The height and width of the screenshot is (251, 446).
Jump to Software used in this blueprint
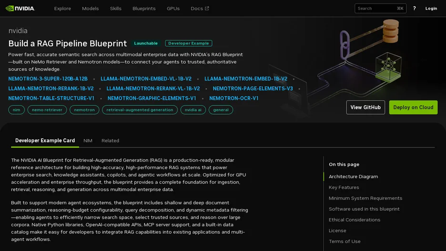(x=364, y=209)
